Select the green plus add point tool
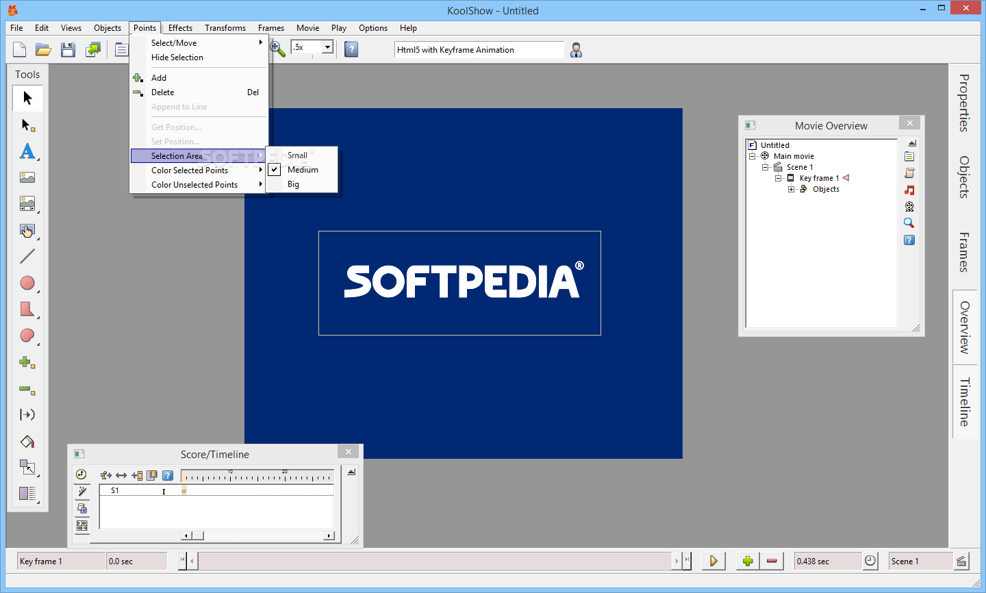Viewport: 986px width, 593px height. 27,362
